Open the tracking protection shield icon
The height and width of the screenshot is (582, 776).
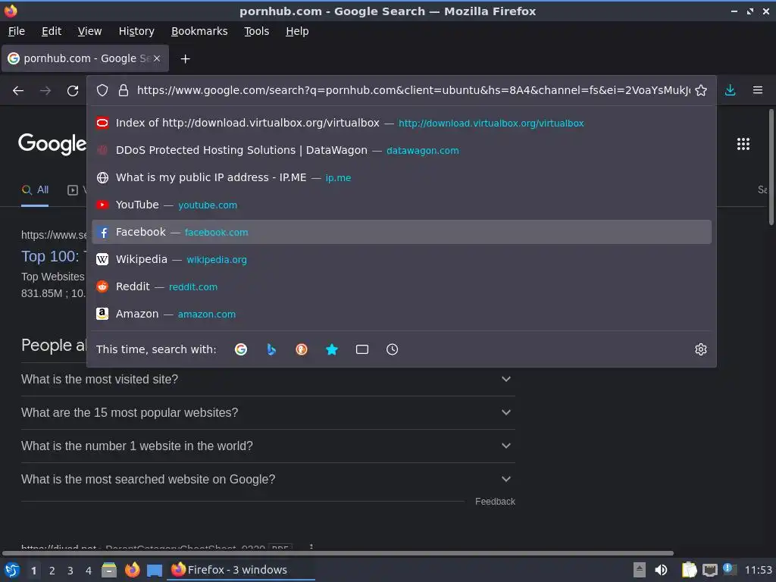click(x=102, y=90)
